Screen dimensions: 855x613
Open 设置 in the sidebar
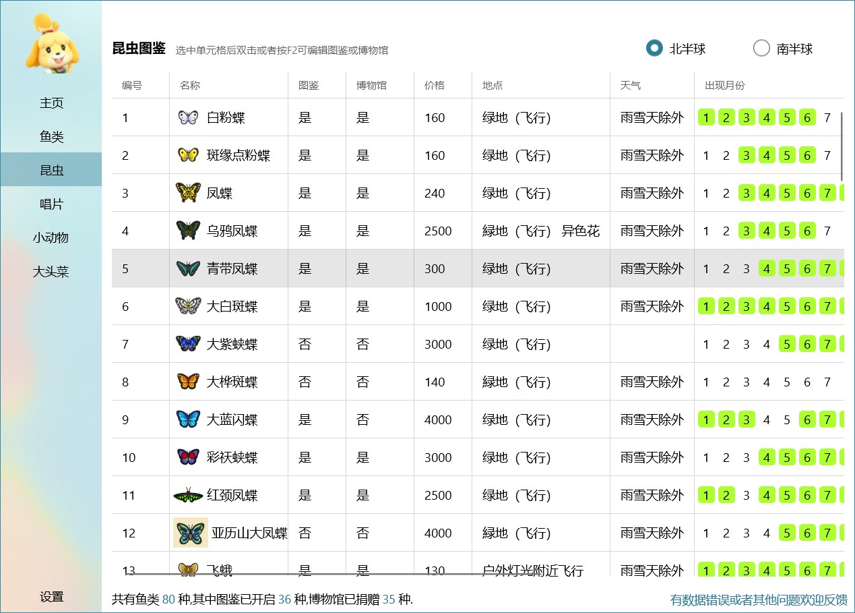pos(51,597)
